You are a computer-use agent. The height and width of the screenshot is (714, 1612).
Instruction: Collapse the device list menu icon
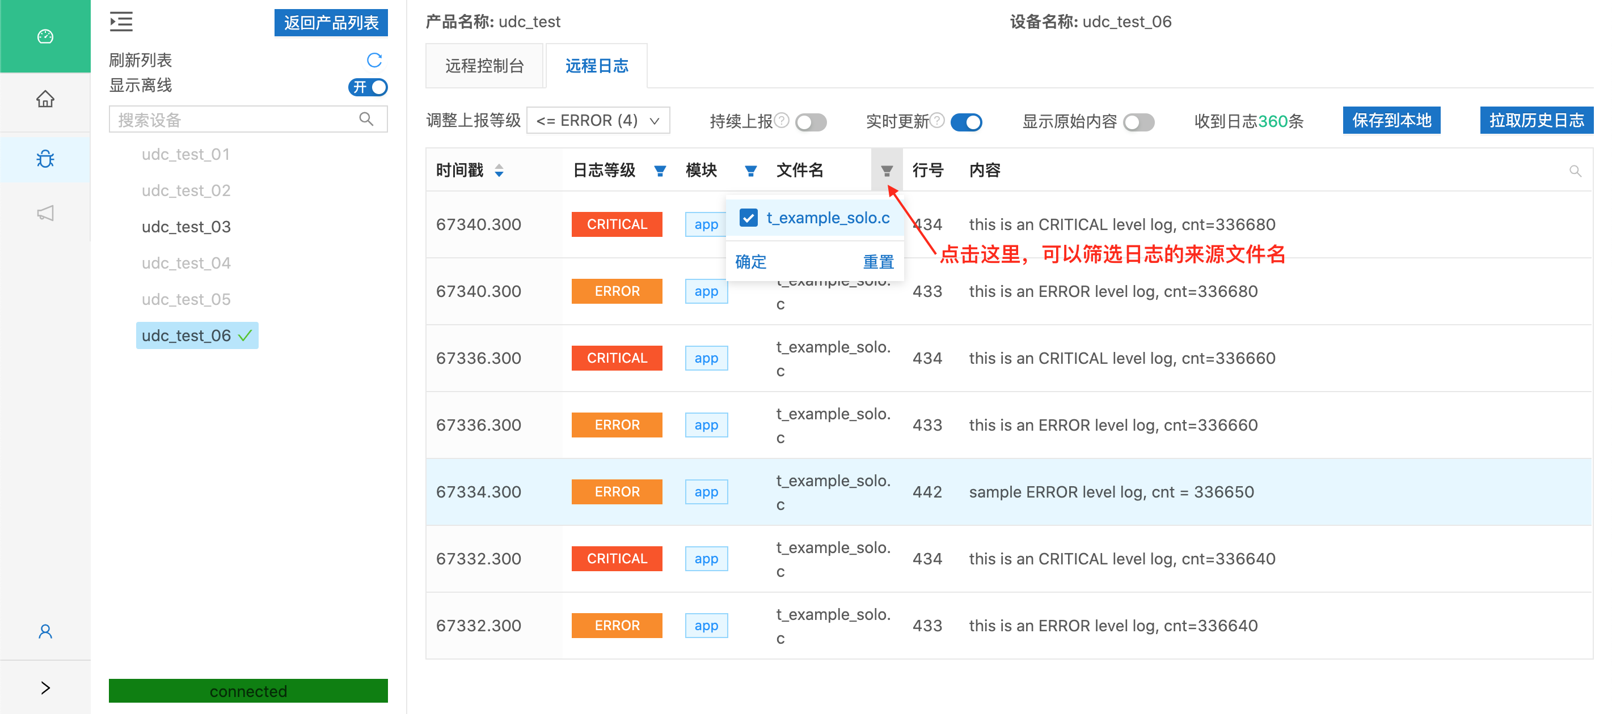pyautogui.click(x=121, y=22)
